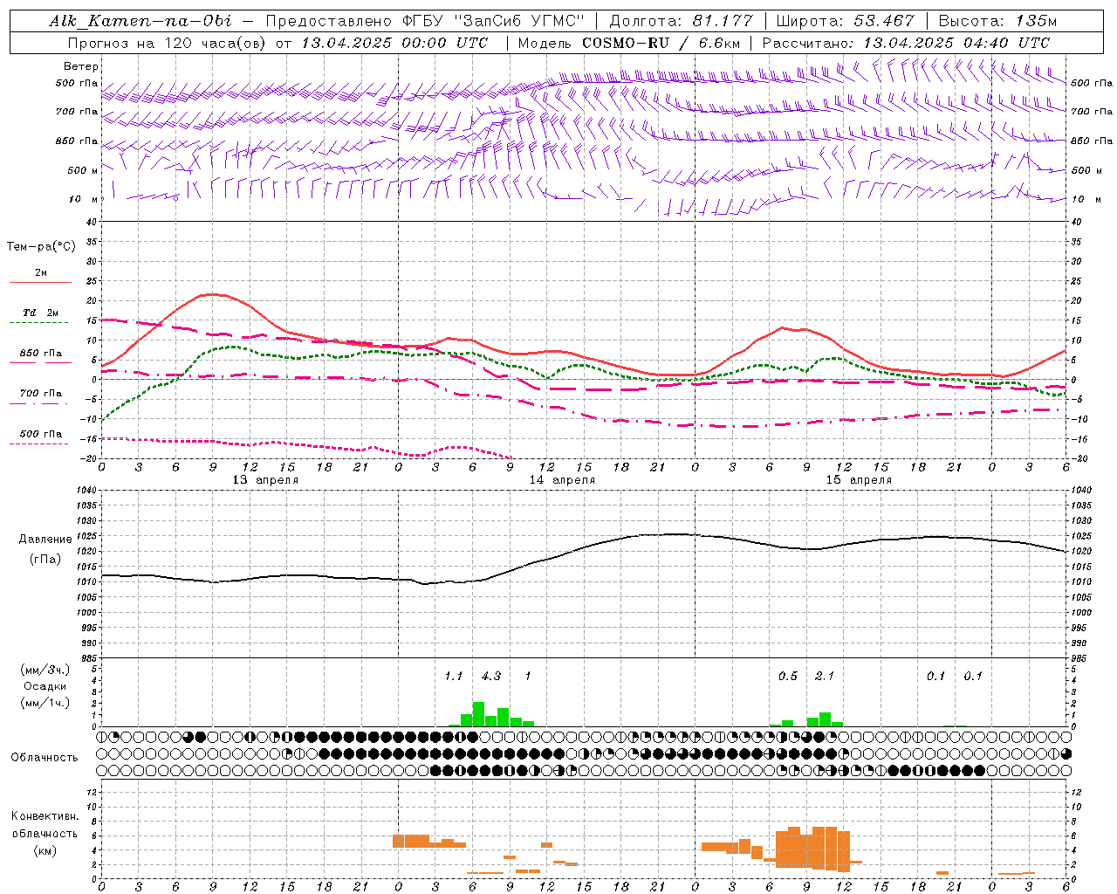Click the 0.5 precipitation total value
1117x894 pixels.
coord(788,676)
